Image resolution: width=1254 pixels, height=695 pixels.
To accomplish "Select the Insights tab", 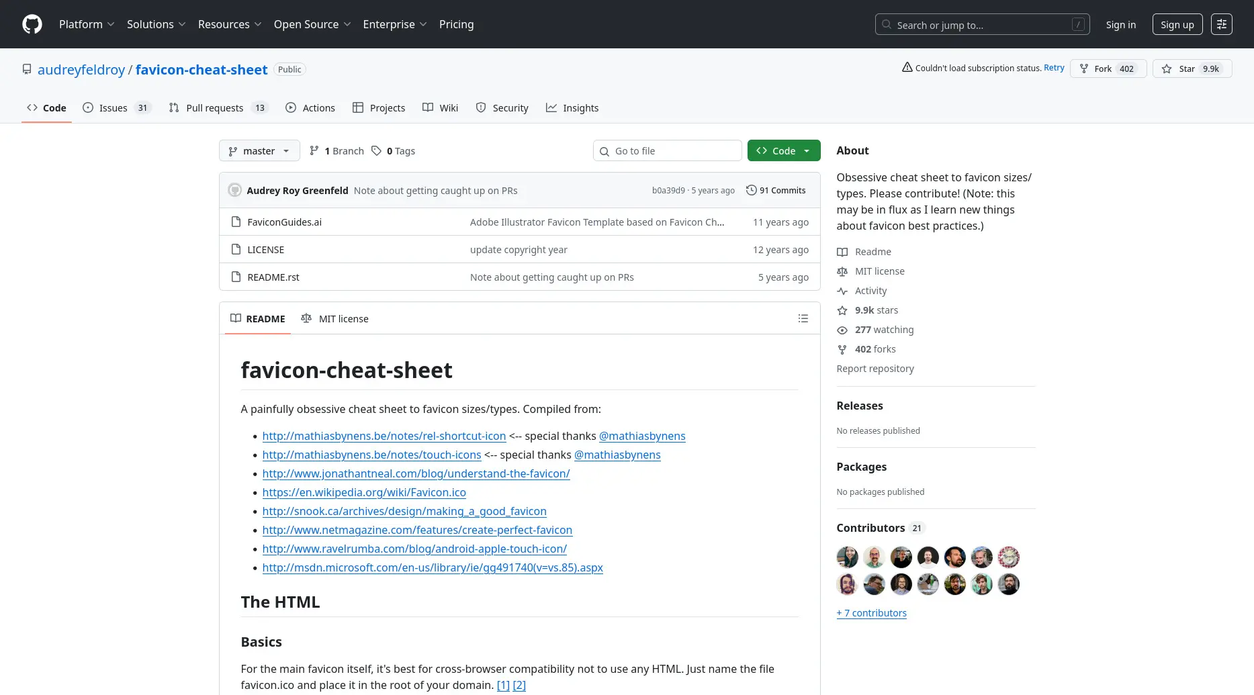I will (572, 107).
